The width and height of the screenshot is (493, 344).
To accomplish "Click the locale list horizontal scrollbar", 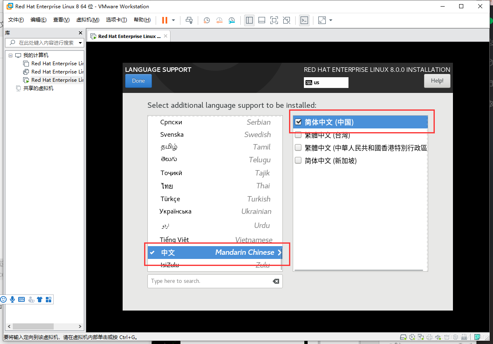I will (359, 270).
